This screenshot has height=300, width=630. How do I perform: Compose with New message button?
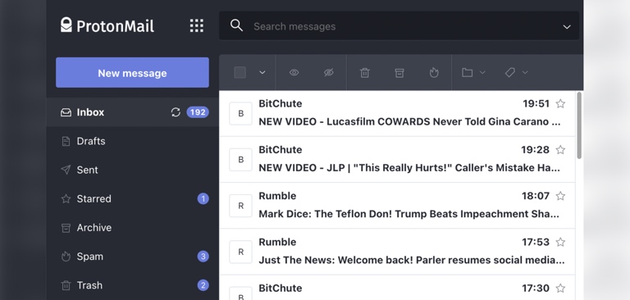pos(132,73)
